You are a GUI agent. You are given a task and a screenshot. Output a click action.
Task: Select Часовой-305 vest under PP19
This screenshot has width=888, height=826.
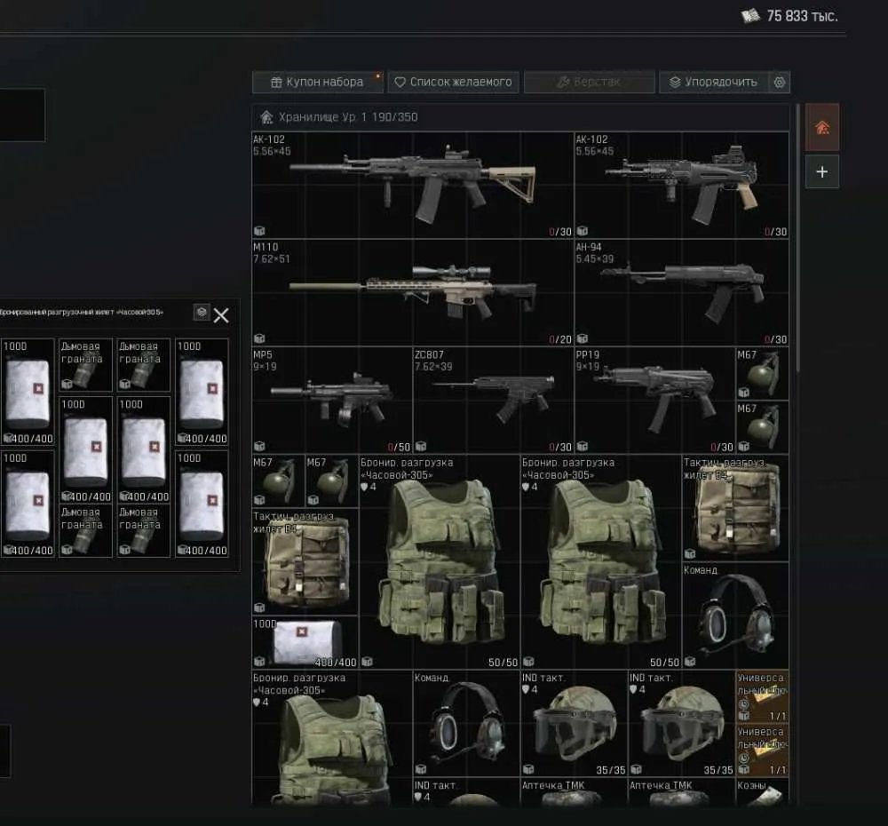coord(601,562)
